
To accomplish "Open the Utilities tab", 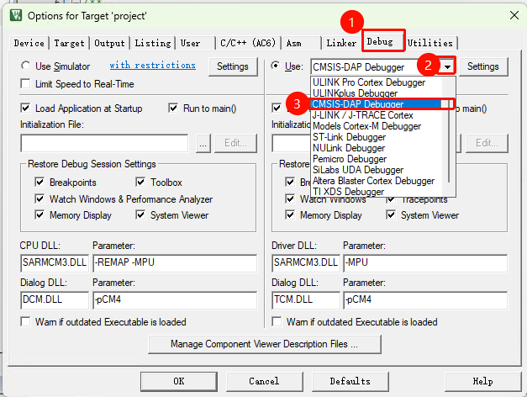I will (x=430, y=43).
